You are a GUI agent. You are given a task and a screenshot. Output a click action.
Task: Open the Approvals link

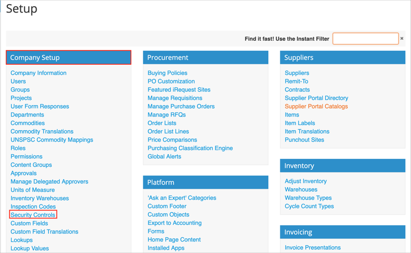pos(24,174)
